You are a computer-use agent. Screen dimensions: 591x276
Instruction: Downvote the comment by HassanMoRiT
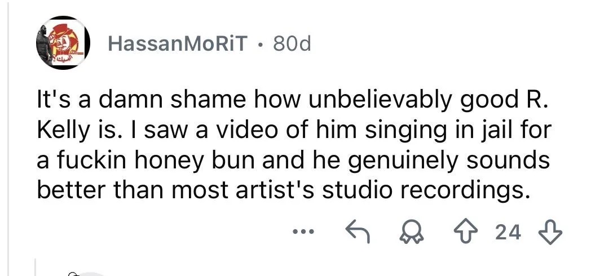click(x=550, y=232)
